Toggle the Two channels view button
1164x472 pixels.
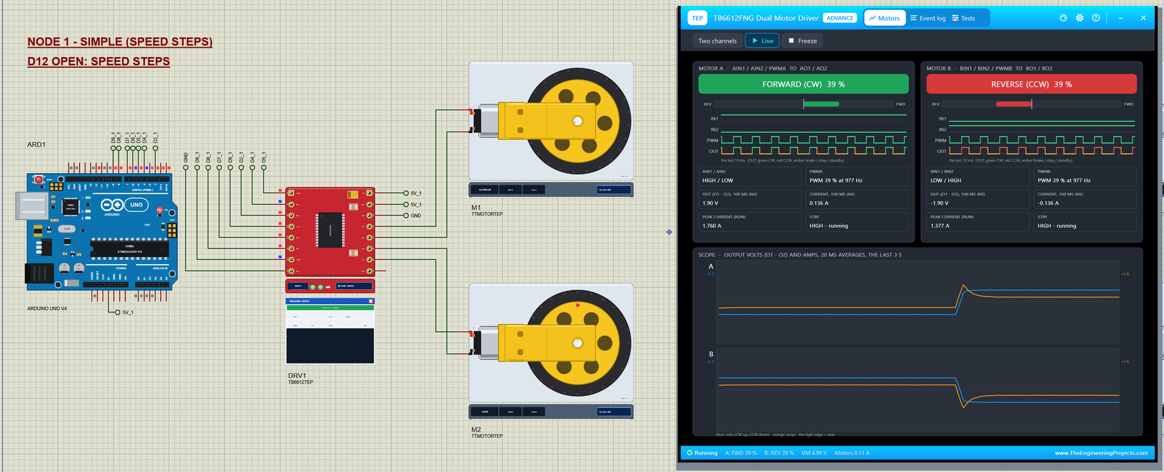pyautogui.click(x=717, y=41)
